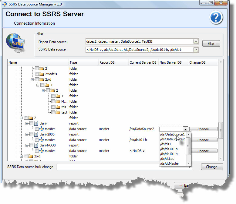Screen dimensions: 236x204
Task: Toggle the New Server DS dropdown for /ds/DataSource2
Action: click(x=185, y=129)
